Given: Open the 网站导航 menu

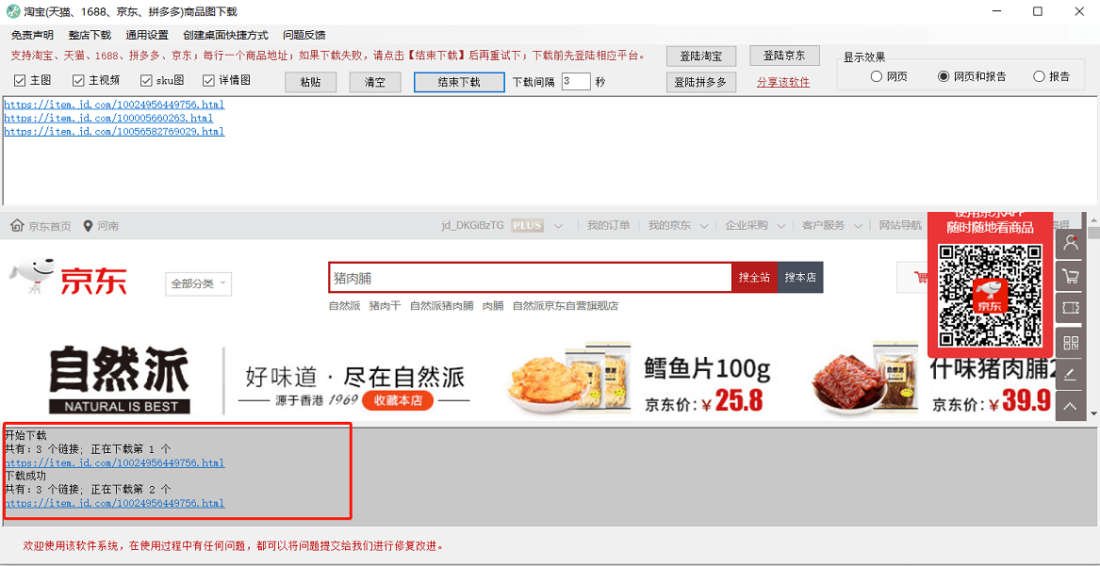Looking at the screenshot, I should tap(900, 226).
